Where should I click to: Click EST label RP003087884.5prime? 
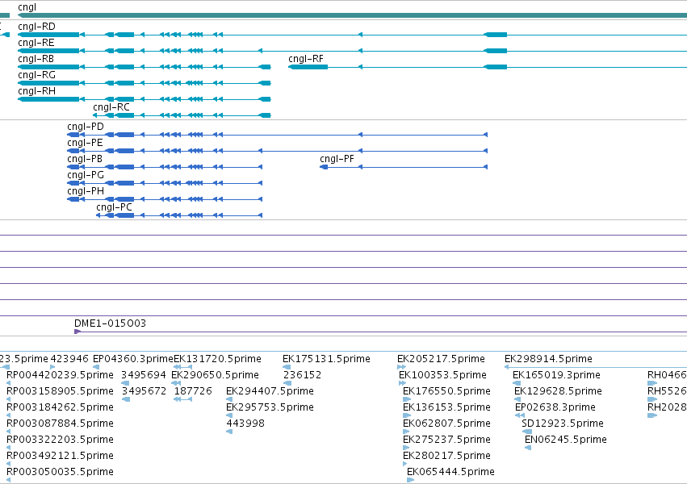point(60,424)
